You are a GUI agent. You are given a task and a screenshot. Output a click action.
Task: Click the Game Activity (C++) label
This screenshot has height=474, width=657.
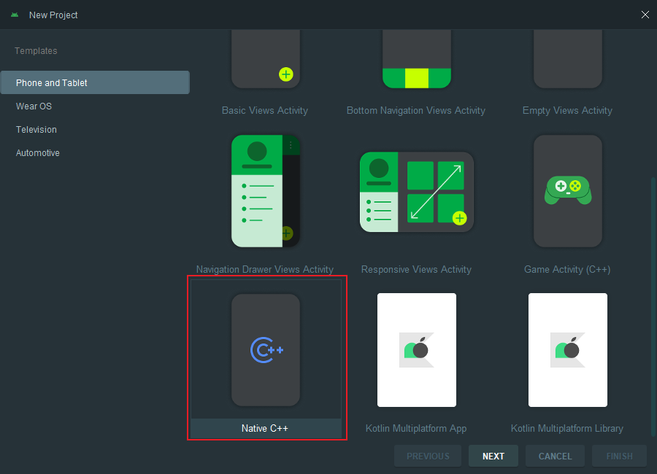click(567, 269)
